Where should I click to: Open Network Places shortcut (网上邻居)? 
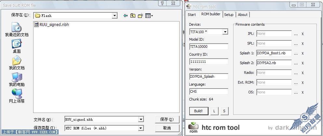pos(17,96)
